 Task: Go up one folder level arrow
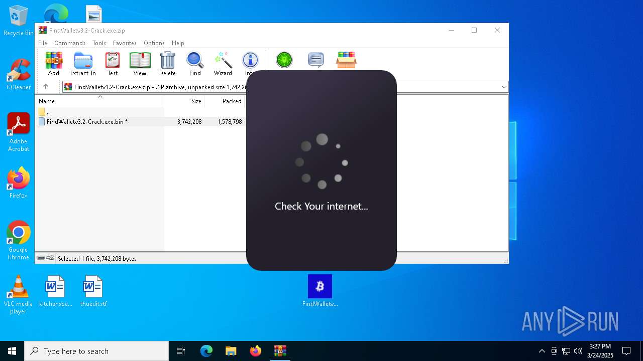46,87
